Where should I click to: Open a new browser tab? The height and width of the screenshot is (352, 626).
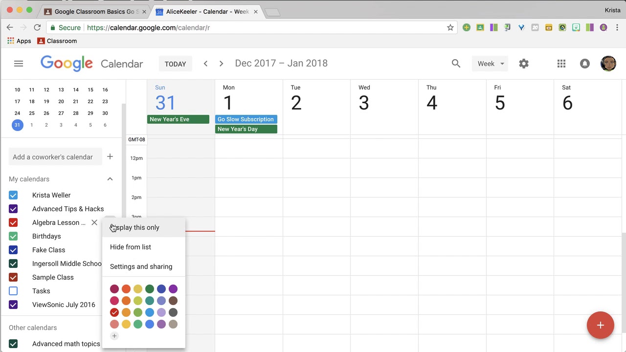pos(272,12)
